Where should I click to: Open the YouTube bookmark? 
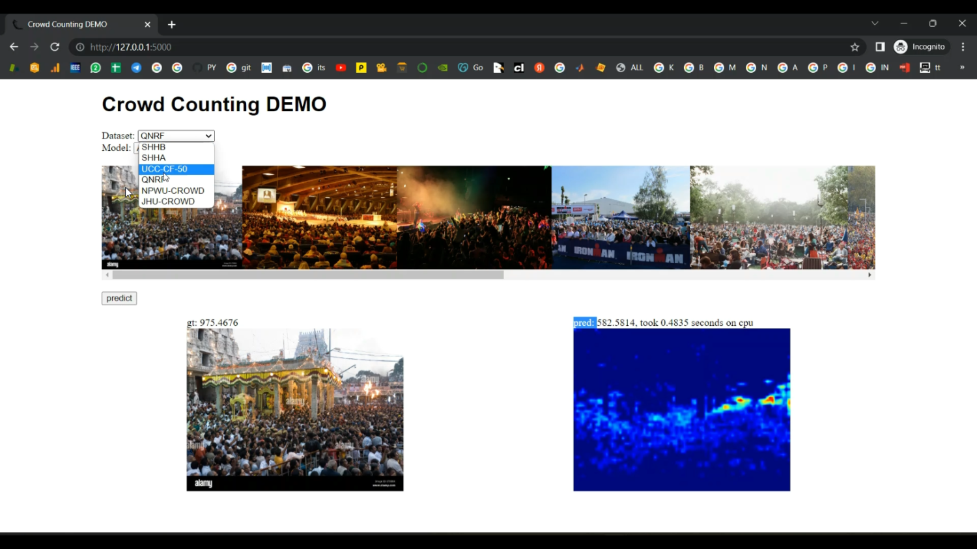pyautogui.click(x=341, y=68)
